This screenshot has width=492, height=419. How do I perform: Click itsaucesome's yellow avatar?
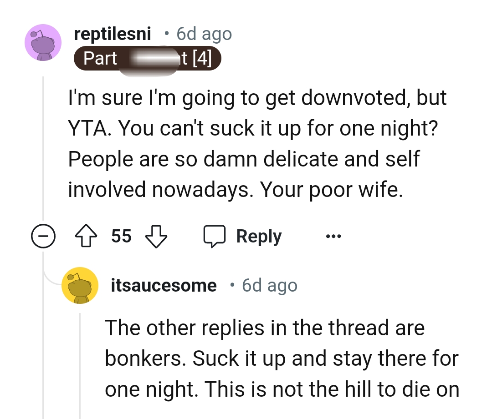(x=80, y=285)
